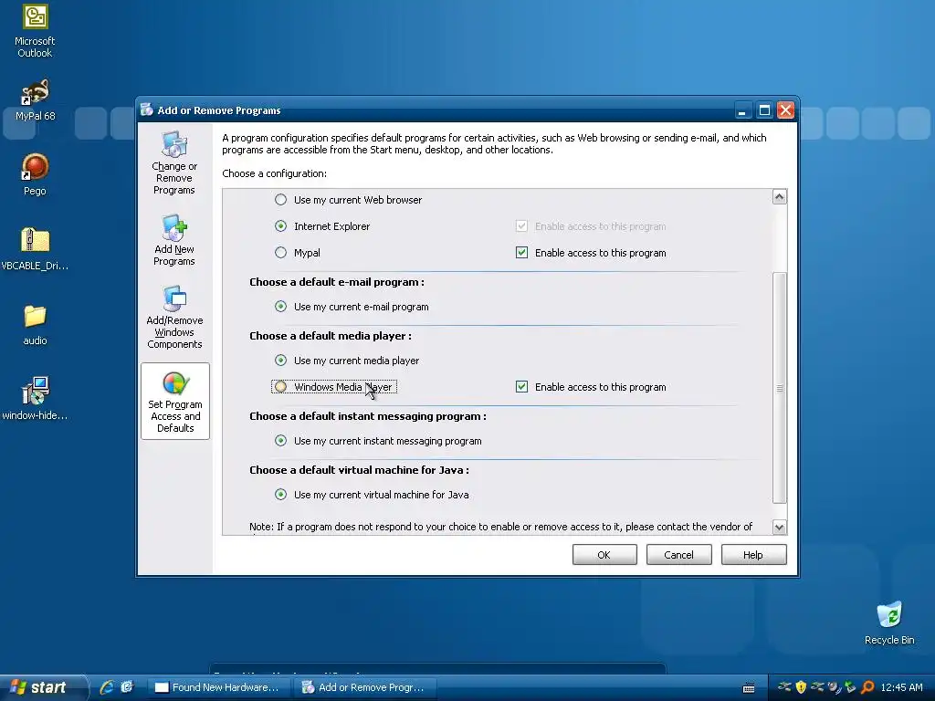Click the speaker device tray icon

(834, 687)
